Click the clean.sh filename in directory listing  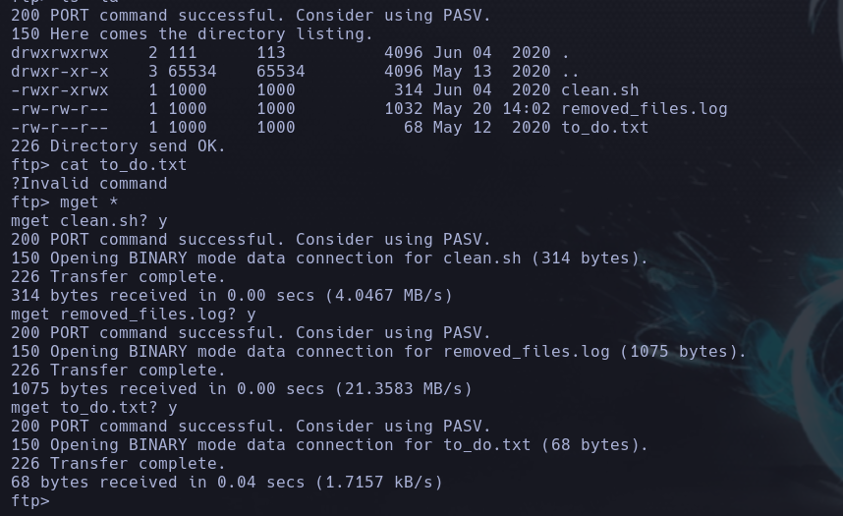600,89
